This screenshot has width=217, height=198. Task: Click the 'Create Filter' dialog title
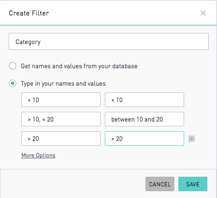(x=29, y=13)
